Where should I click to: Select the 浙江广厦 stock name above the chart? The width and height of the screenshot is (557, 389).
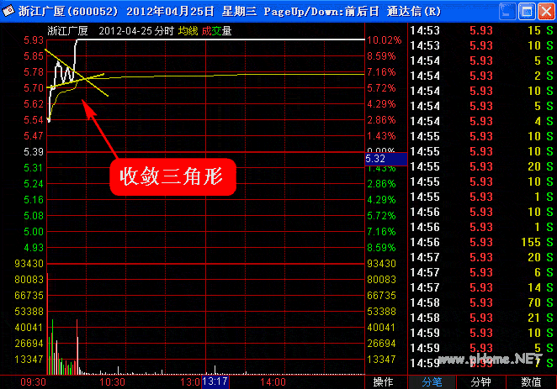pos(67,31)
